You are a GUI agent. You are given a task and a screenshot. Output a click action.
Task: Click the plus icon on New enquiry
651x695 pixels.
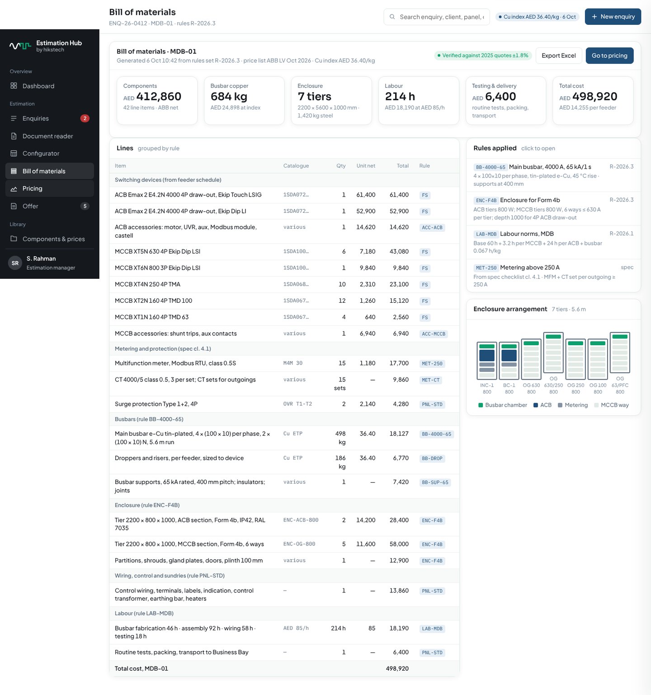click(x=594, y=17)
